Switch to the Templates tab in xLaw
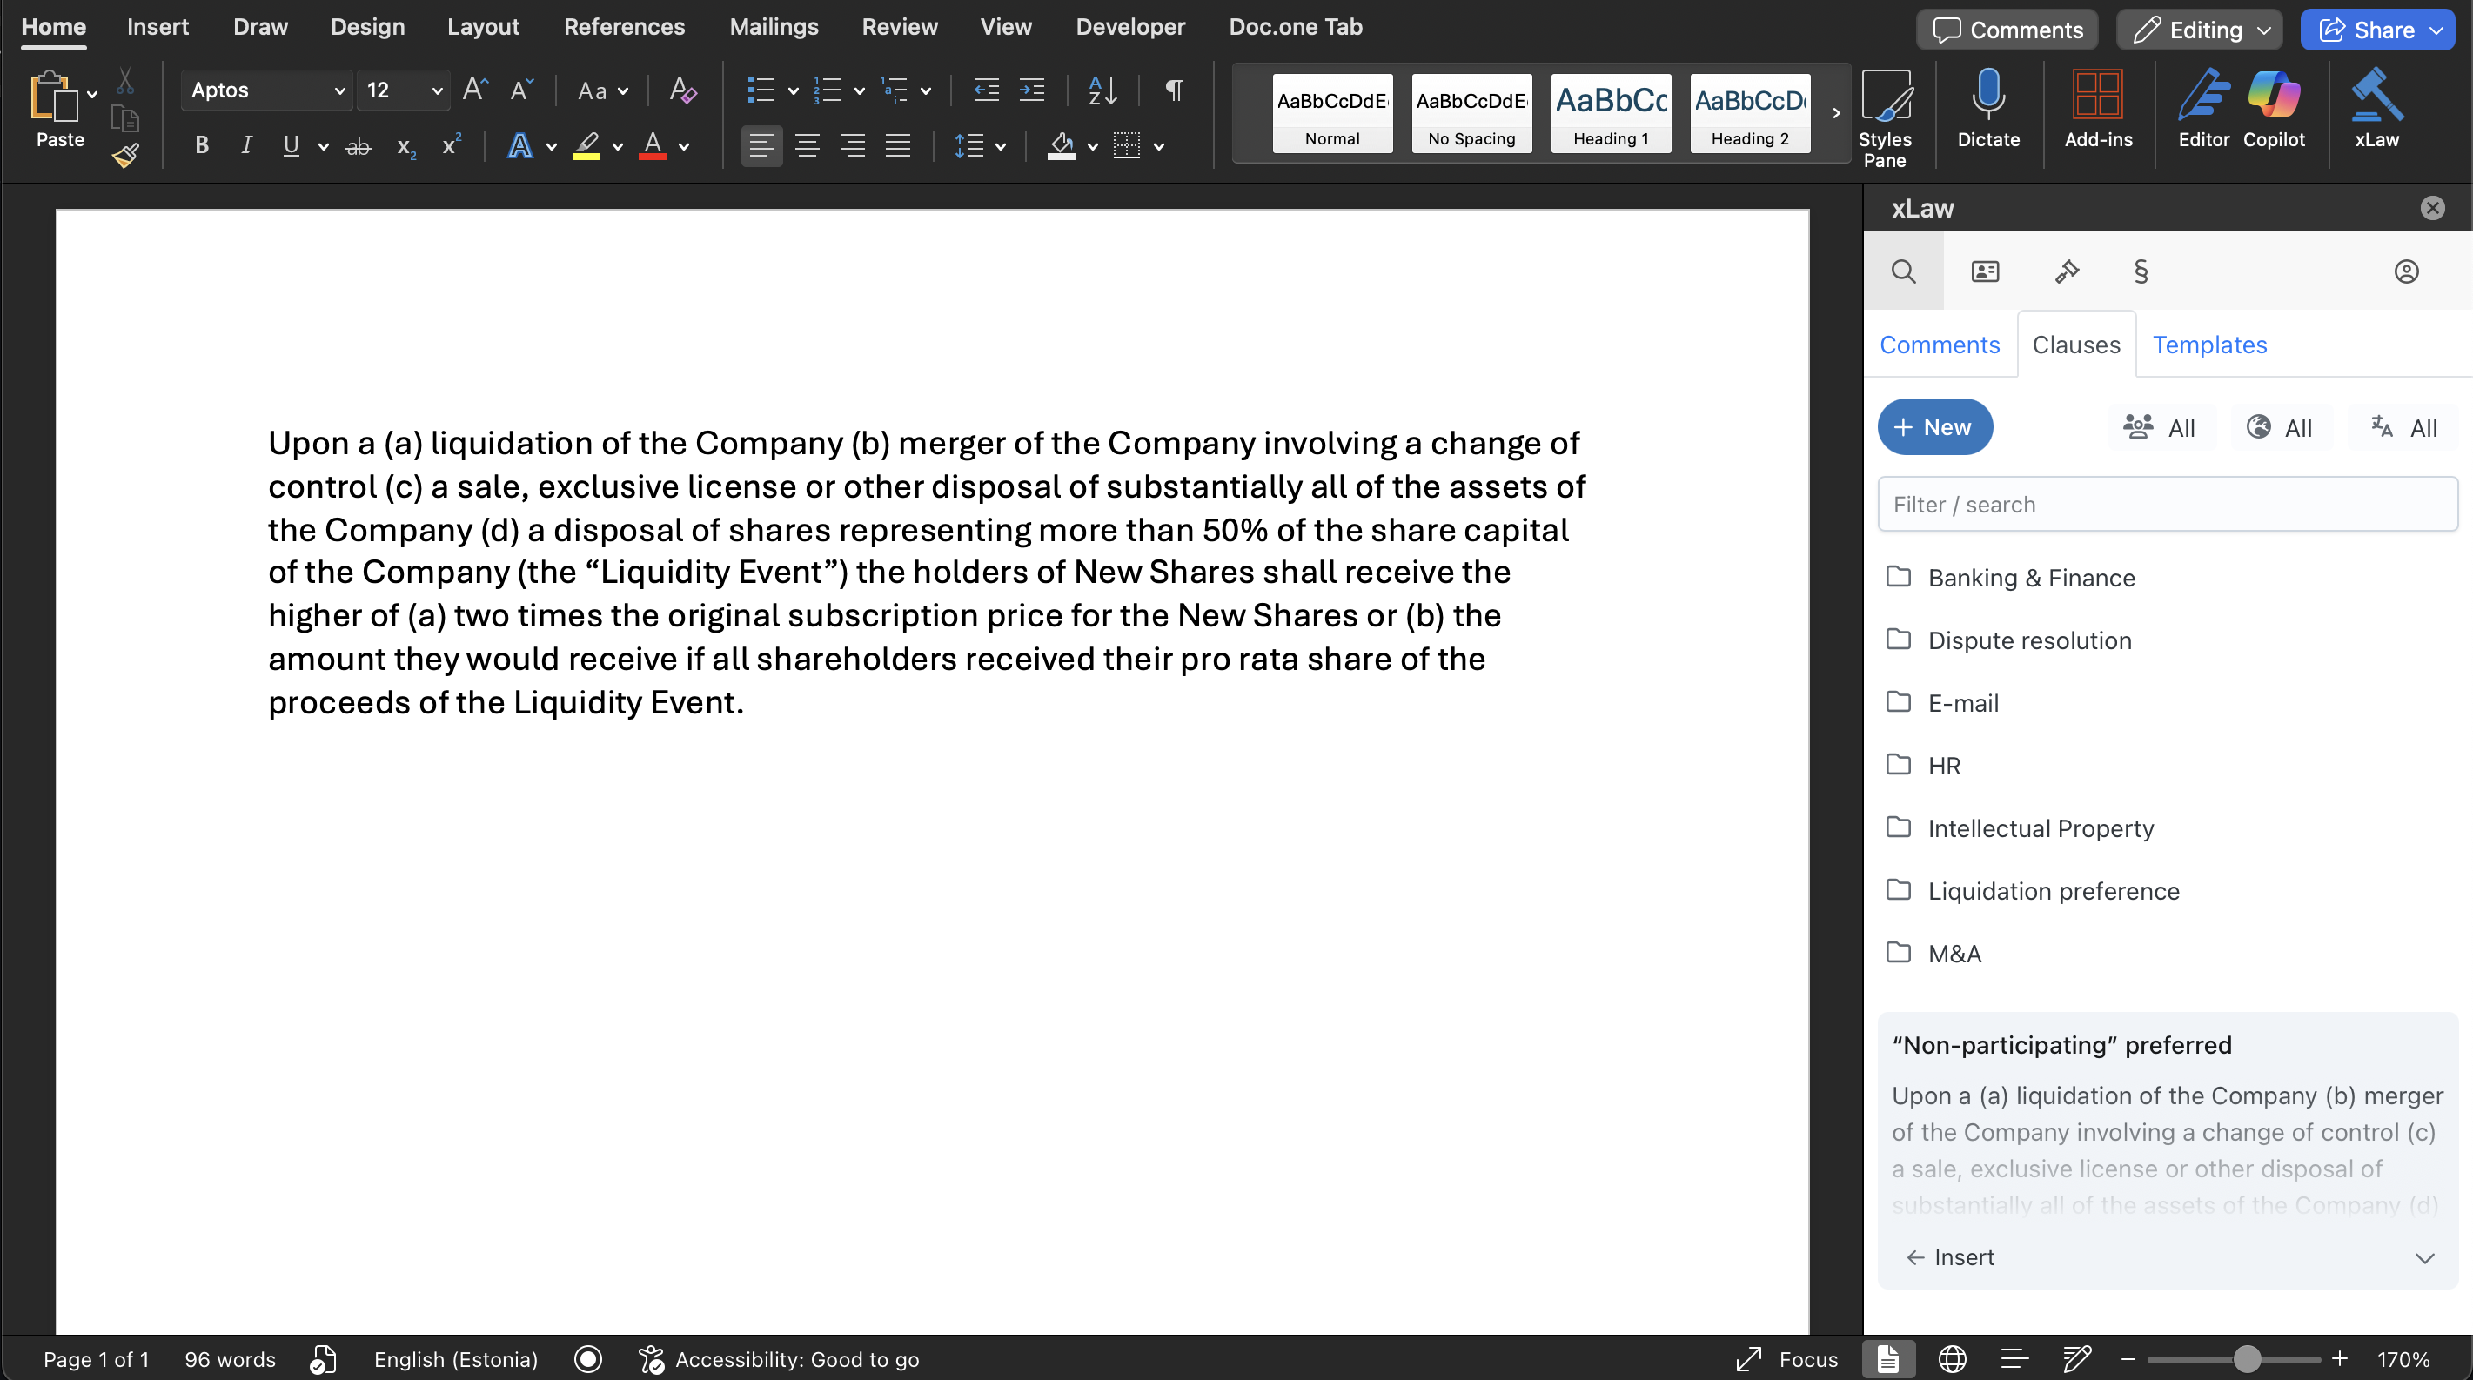The height and width of the screenshot is (1380, 2473). [x=2208, y=345]
